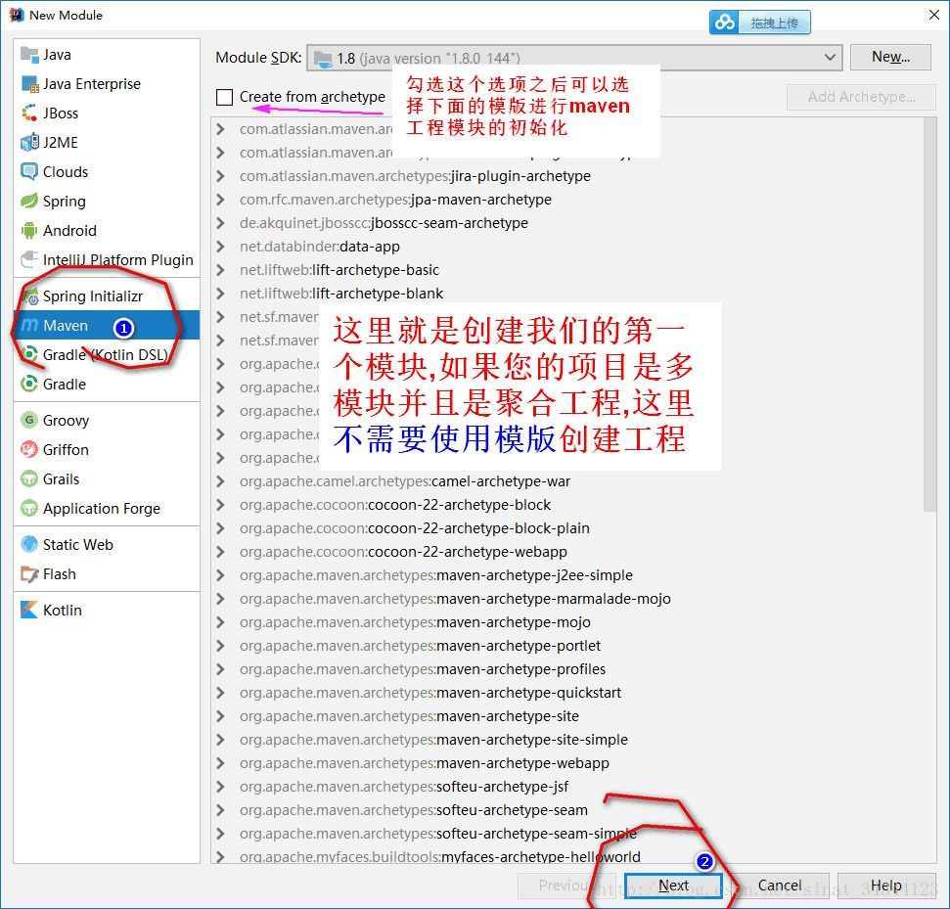Select maven-archetype-j2ee-simple row
The image size is (950, 909).
(x=566, y=575)
